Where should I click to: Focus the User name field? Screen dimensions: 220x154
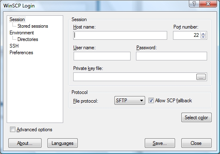(x=102, y=56)
